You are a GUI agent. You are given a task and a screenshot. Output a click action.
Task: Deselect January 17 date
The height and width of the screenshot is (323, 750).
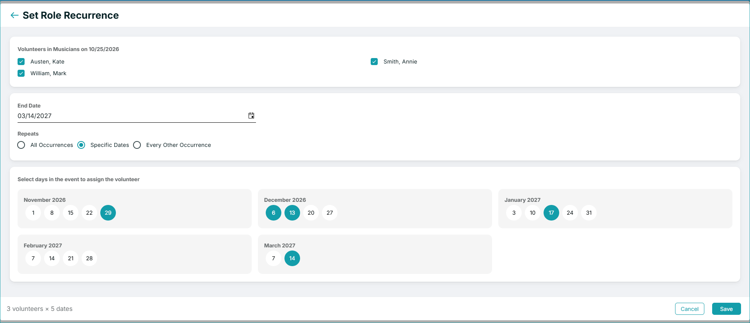coord(551,213)
